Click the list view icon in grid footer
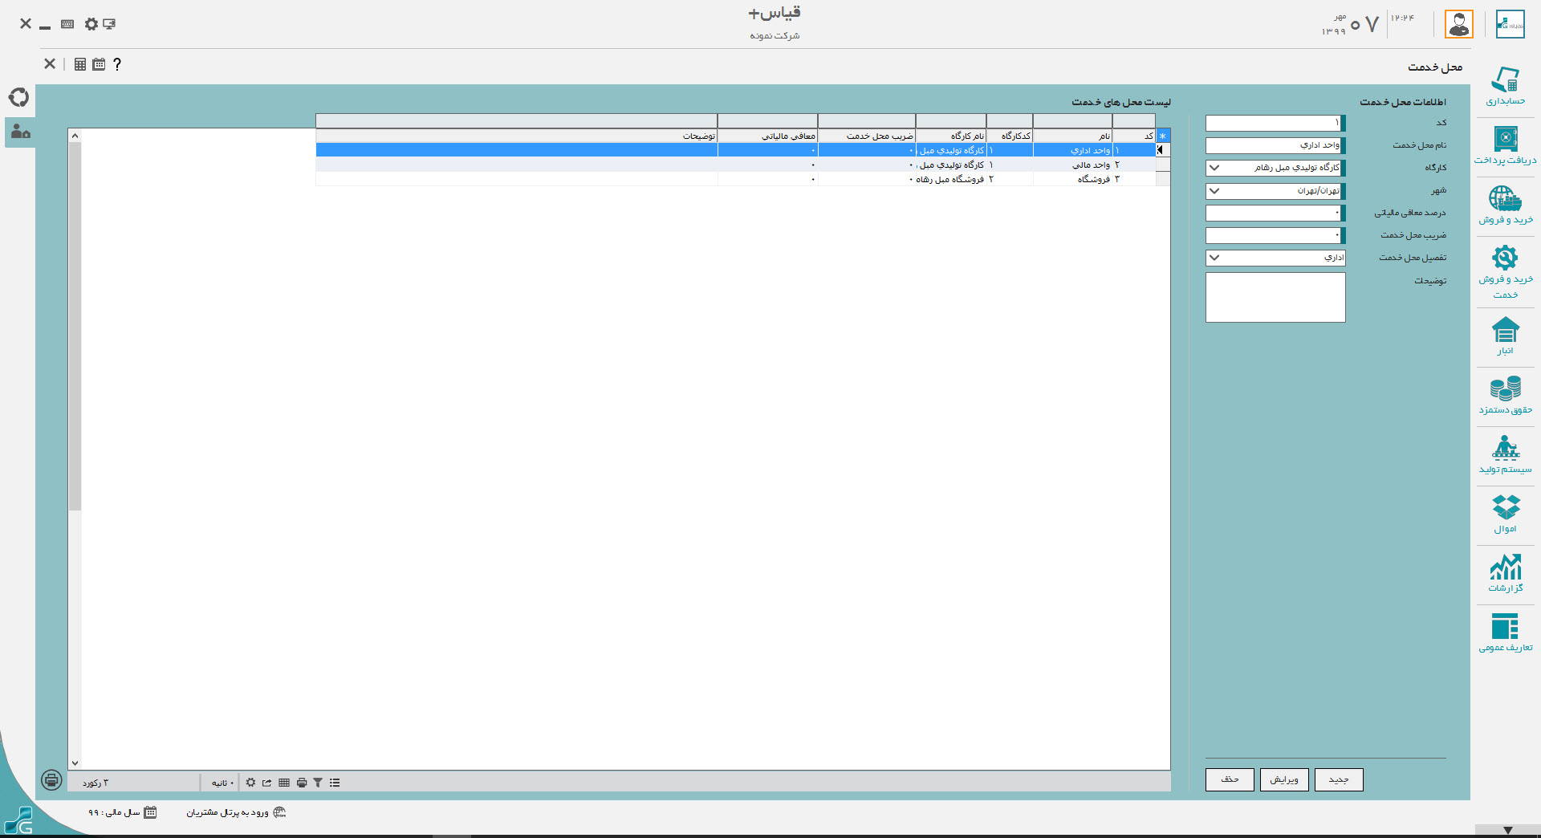Image resolution: width=1541 pixels, height=838 pixels. 335,783
